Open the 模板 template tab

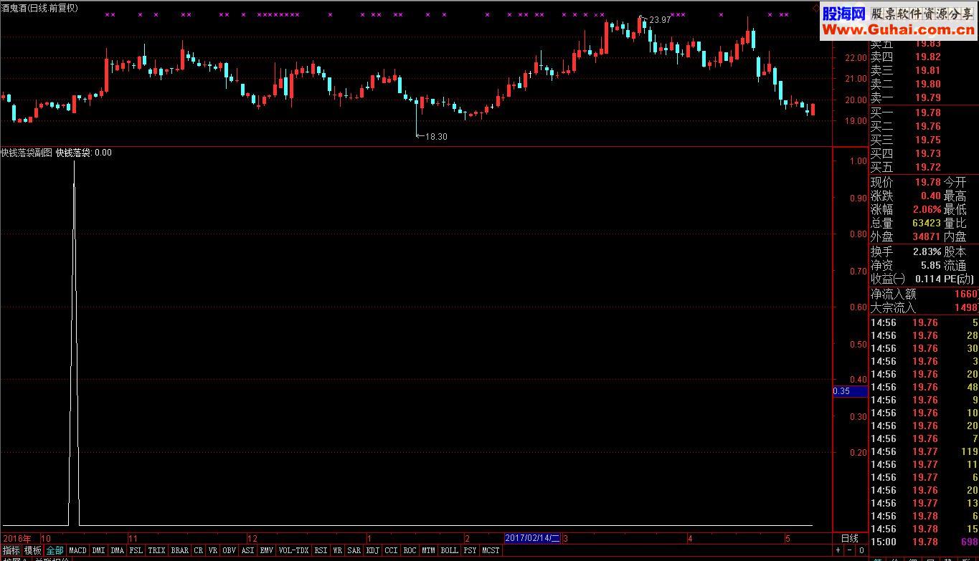point(33,550)
